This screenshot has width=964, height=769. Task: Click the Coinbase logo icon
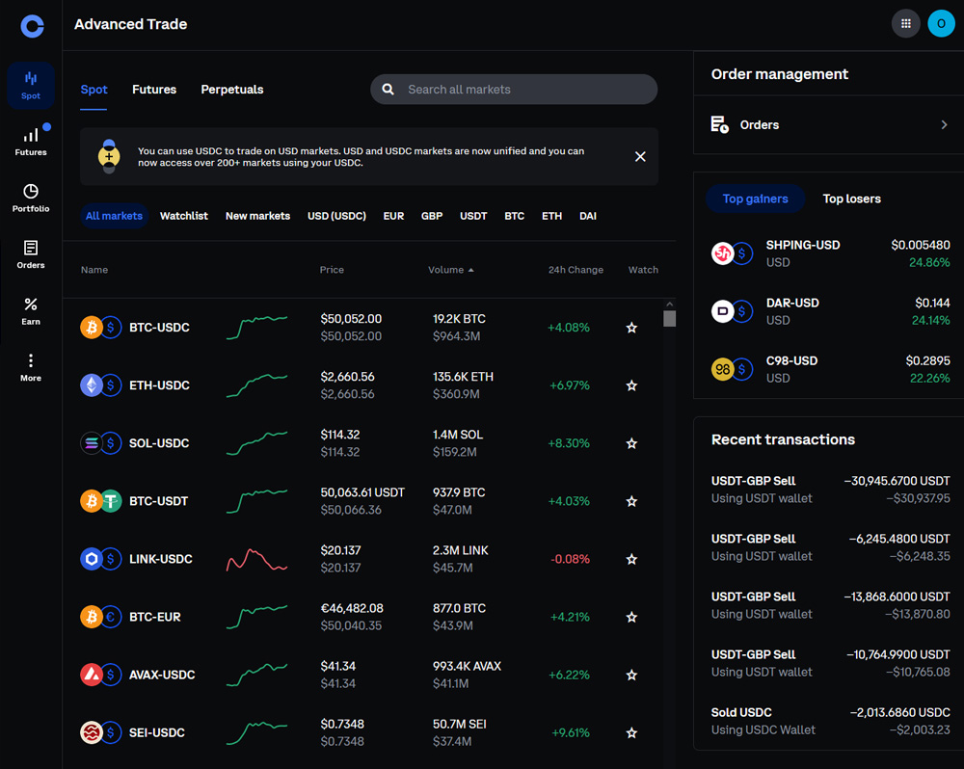coord(32,26)
